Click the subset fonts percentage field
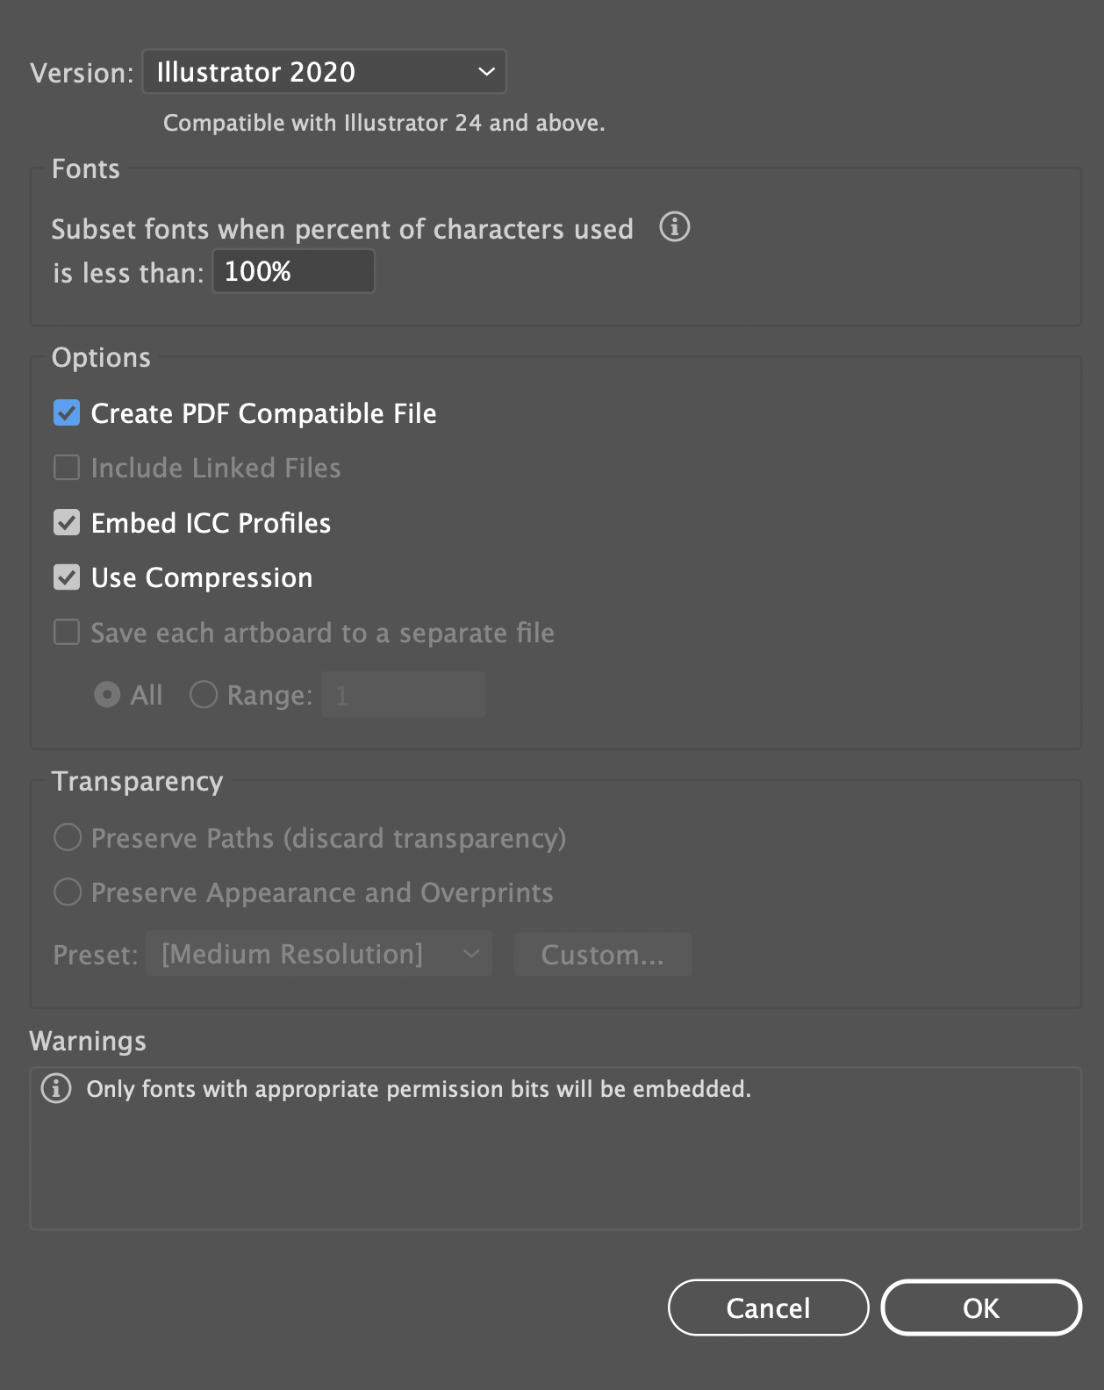The height and width of the screenshot is (1390, 1104). tap(293, 271)
